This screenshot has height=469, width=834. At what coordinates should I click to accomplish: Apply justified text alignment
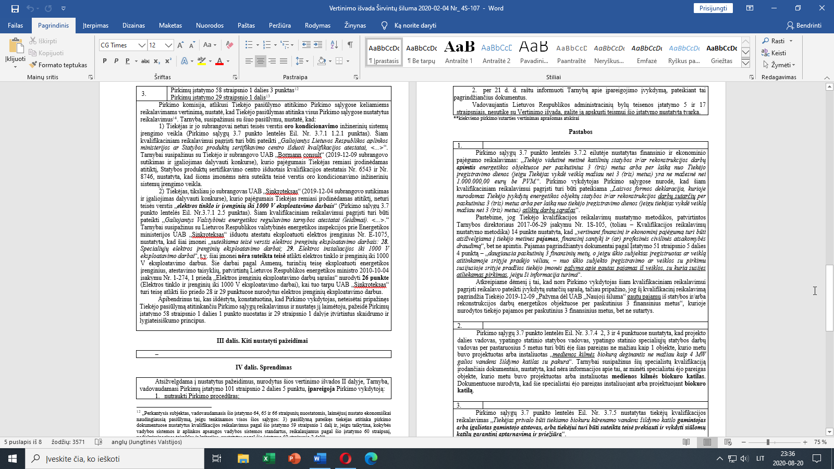click(x=284, y=61)
